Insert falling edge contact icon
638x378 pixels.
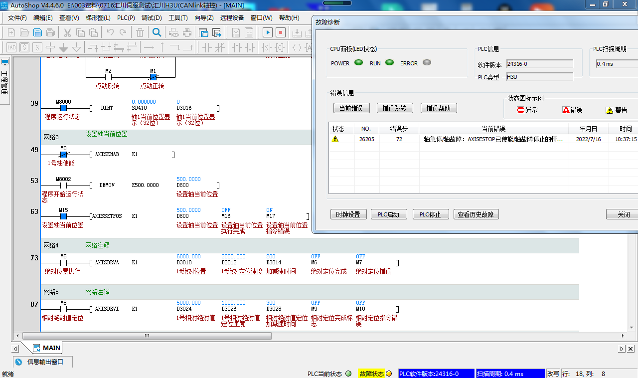tap(250, 47)
